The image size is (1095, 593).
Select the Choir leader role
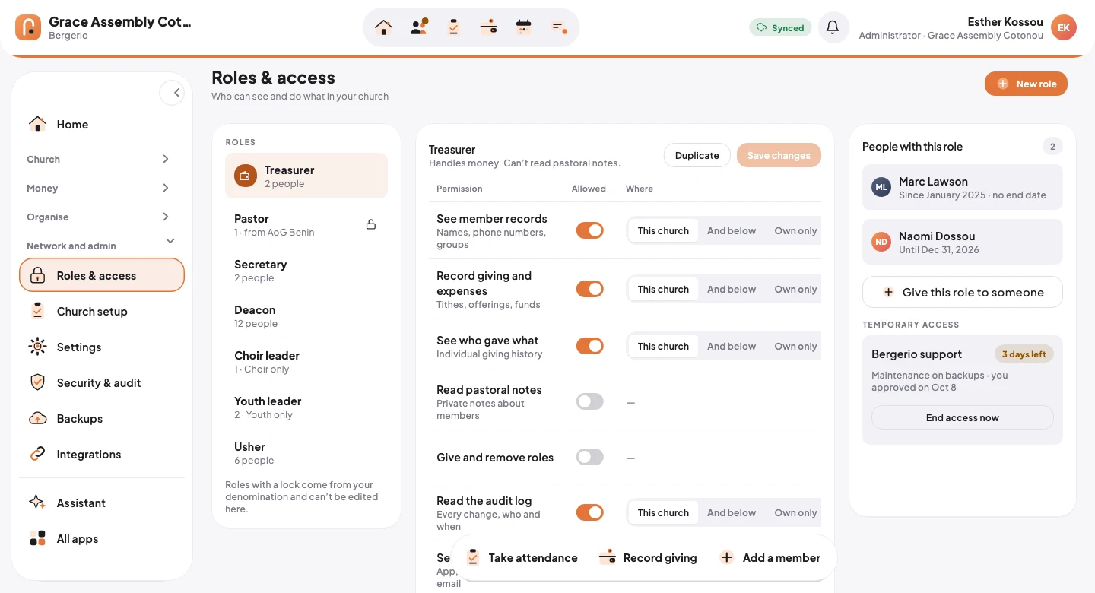point(306,361)
